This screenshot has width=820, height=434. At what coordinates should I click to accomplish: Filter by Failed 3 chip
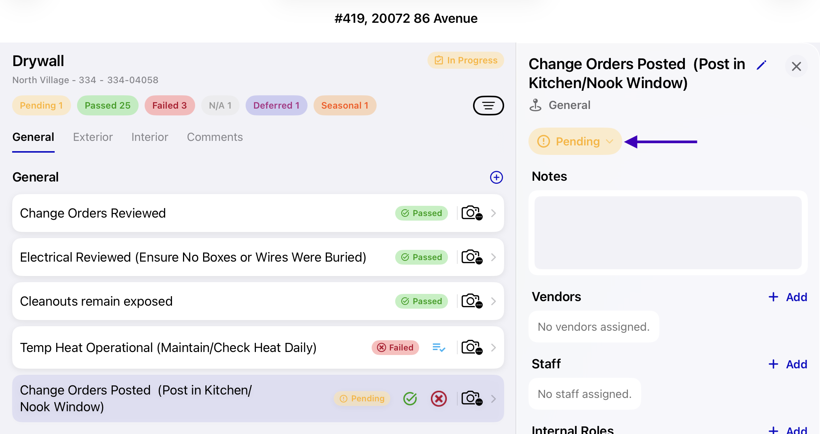point(170,105)
